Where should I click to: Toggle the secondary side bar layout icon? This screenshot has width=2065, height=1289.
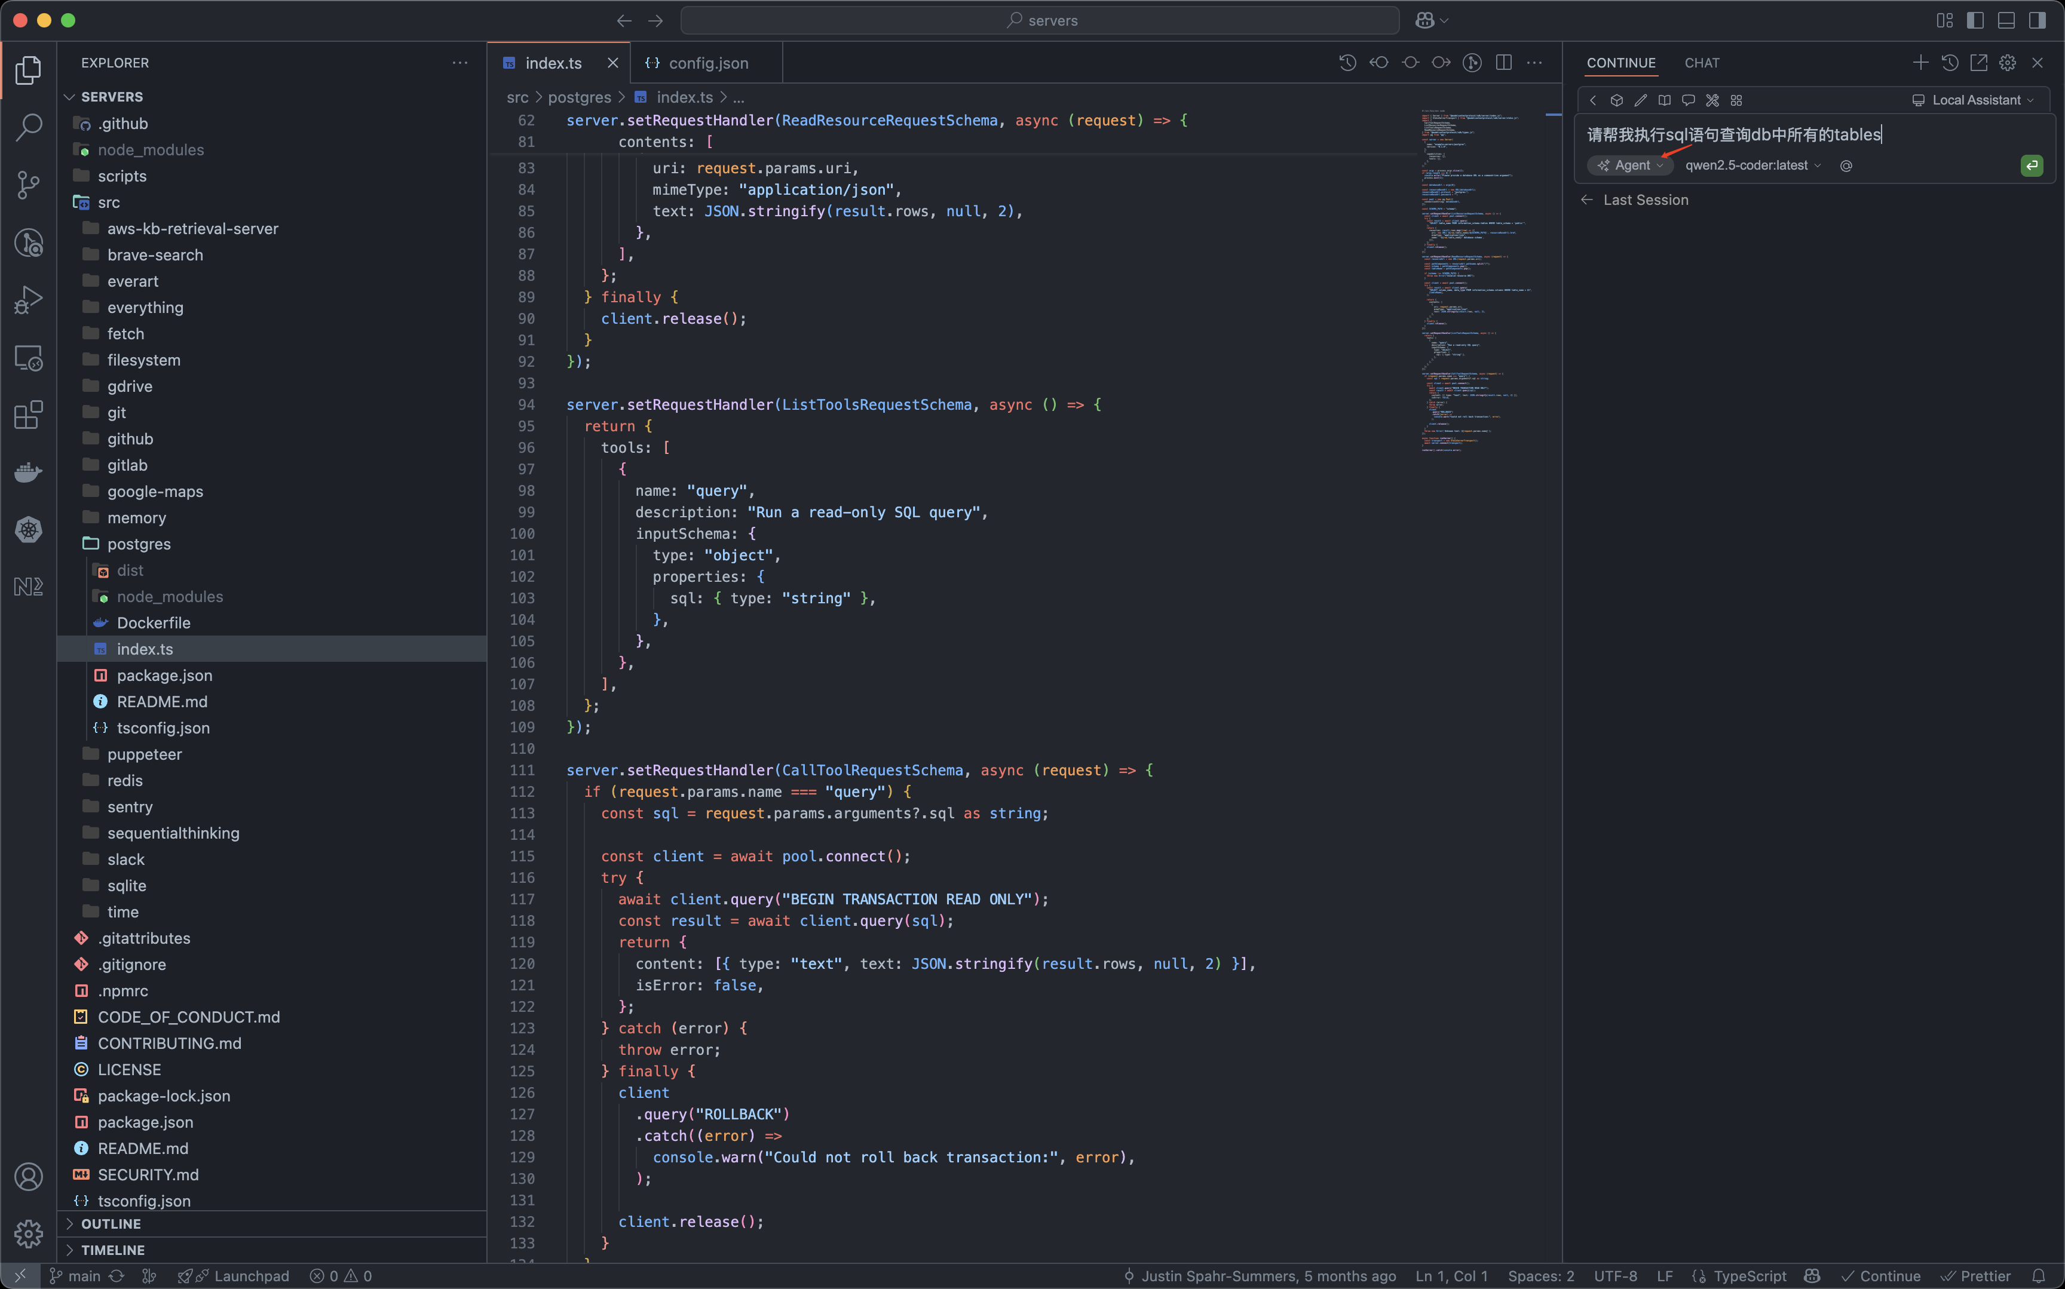(x=2037, y=20)
